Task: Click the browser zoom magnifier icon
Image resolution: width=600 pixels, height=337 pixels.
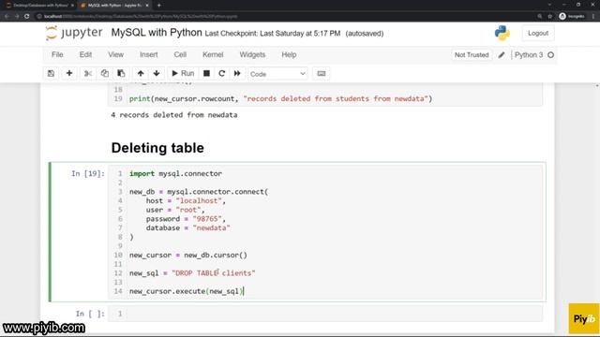Action: click(540, 17)
